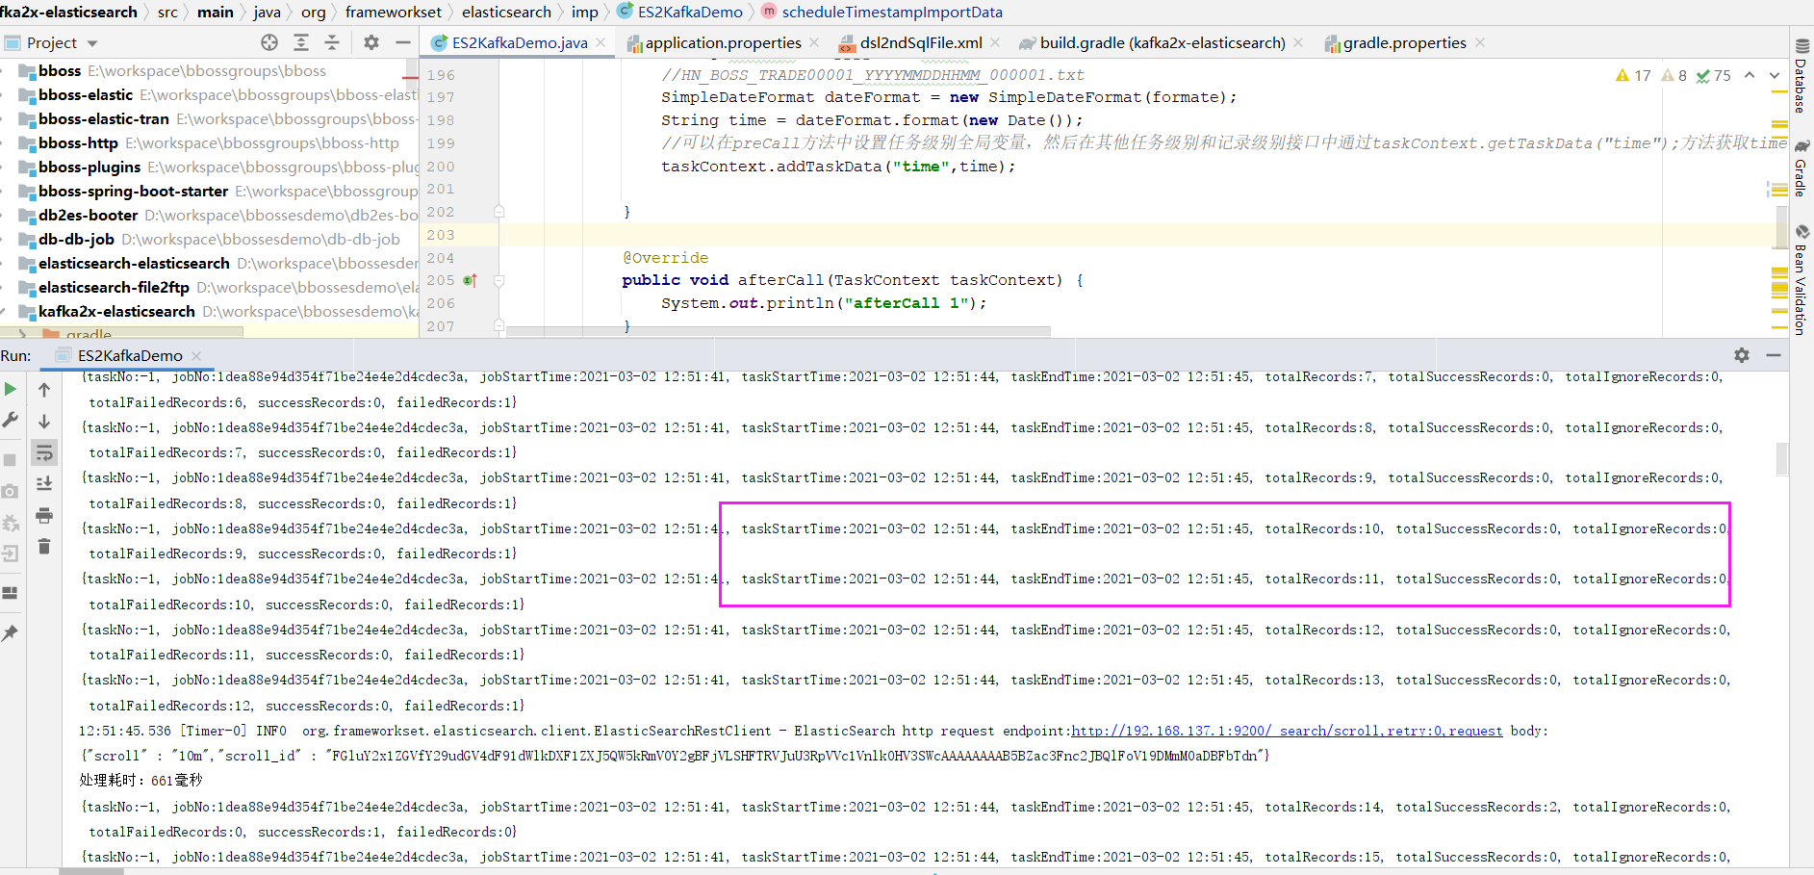Open Project panel settings gear
This screenshot has height=875, width=1814.
[x=371, y=42]
